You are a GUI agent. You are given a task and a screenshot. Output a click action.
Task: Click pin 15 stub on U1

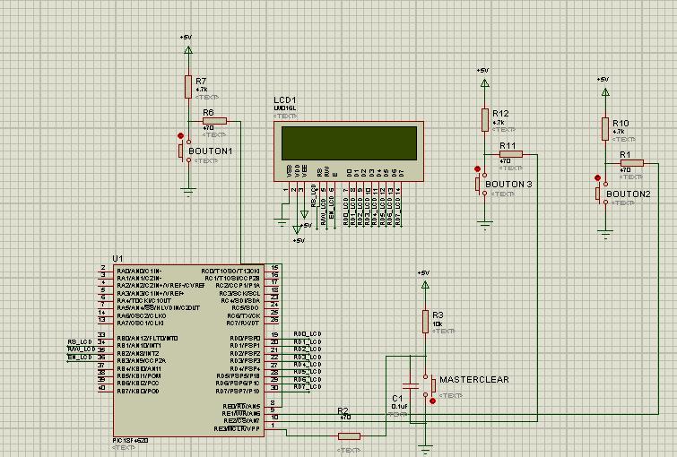(x=272, y=271)
